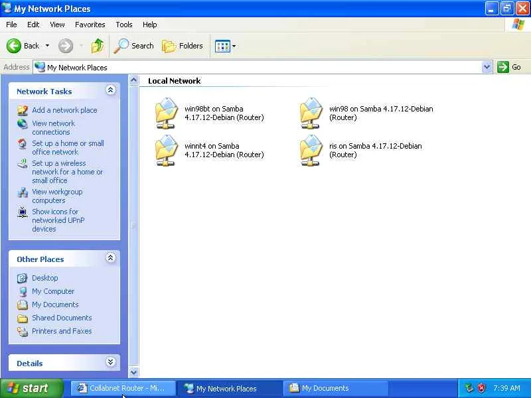Go to My Computer in Other Places
531x398 pixels.
53,291
